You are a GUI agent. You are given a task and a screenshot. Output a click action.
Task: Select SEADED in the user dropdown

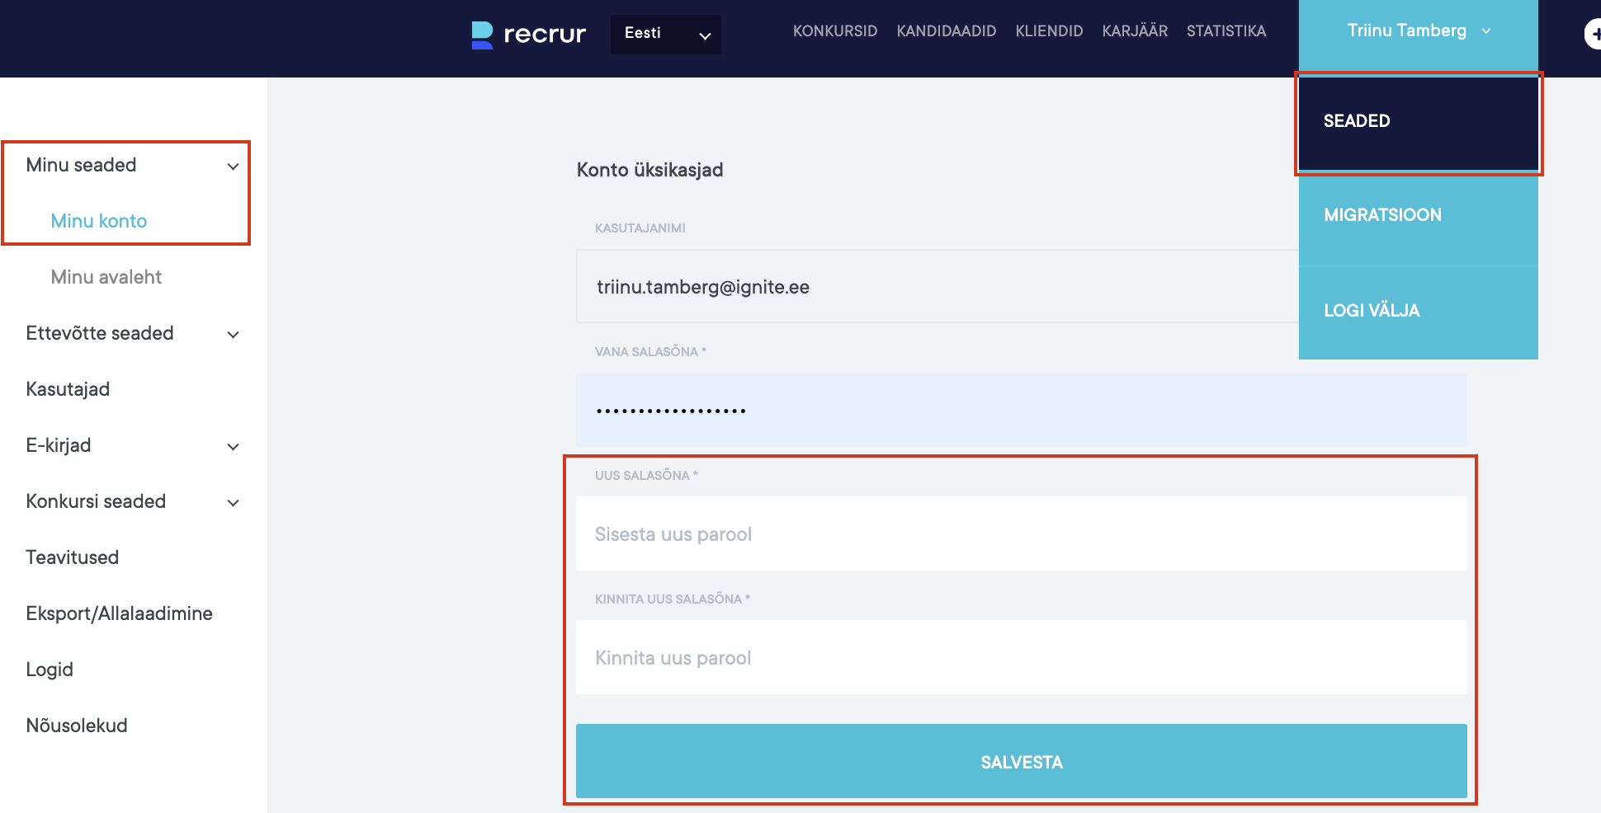1418,122
